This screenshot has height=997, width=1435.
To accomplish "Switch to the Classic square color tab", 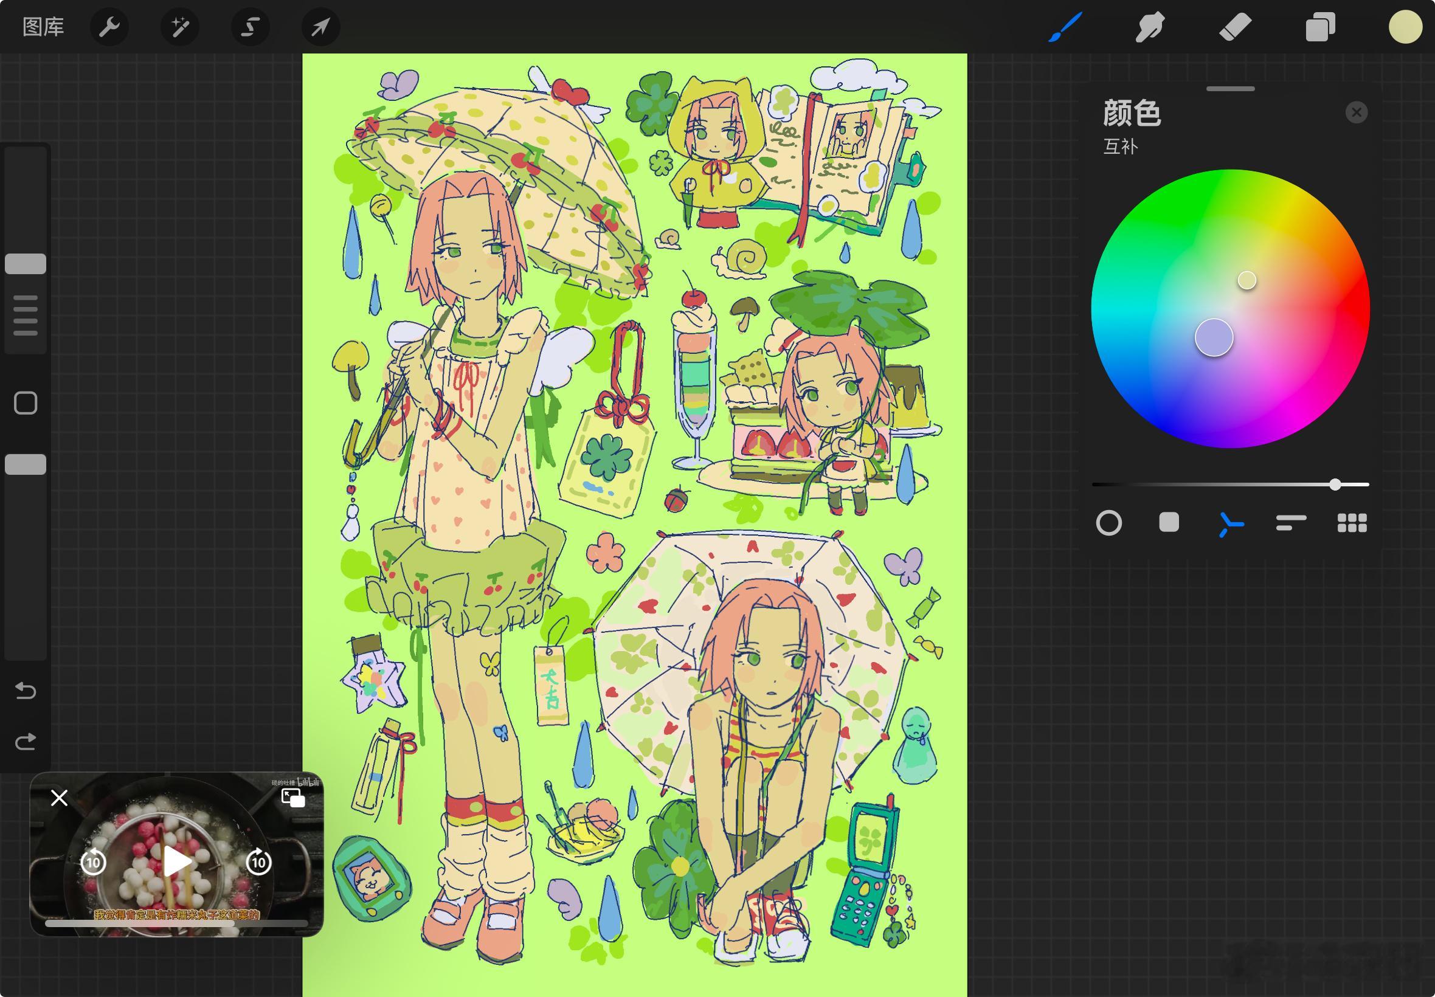I will pyautogui.click(x=1169, y=522).
